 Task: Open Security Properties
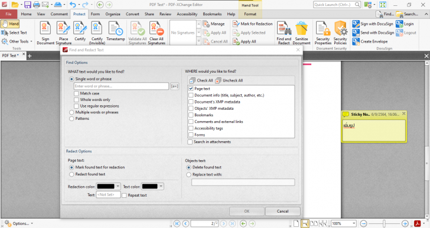(x=322, y=32)
